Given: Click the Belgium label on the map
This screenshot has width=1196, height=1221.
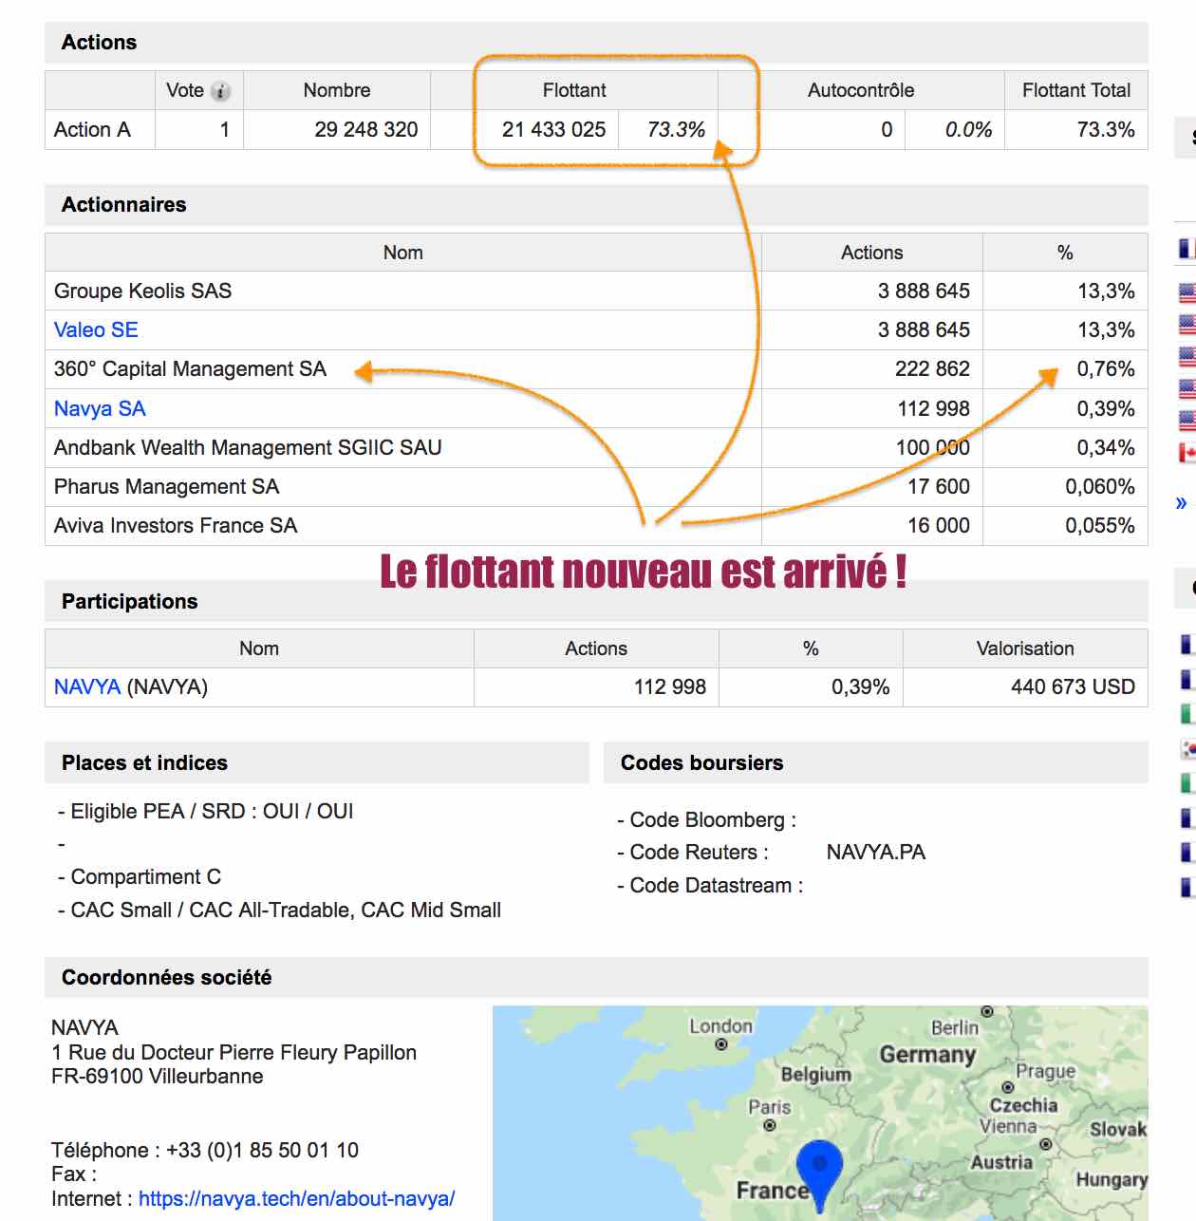Looking at the screenshot, I should click(815, 1075).
